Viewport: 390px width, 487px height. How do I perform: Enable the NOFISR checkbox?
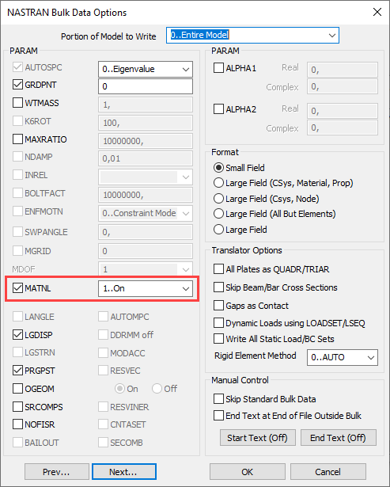pyautogui.click(x=17, y=424)
